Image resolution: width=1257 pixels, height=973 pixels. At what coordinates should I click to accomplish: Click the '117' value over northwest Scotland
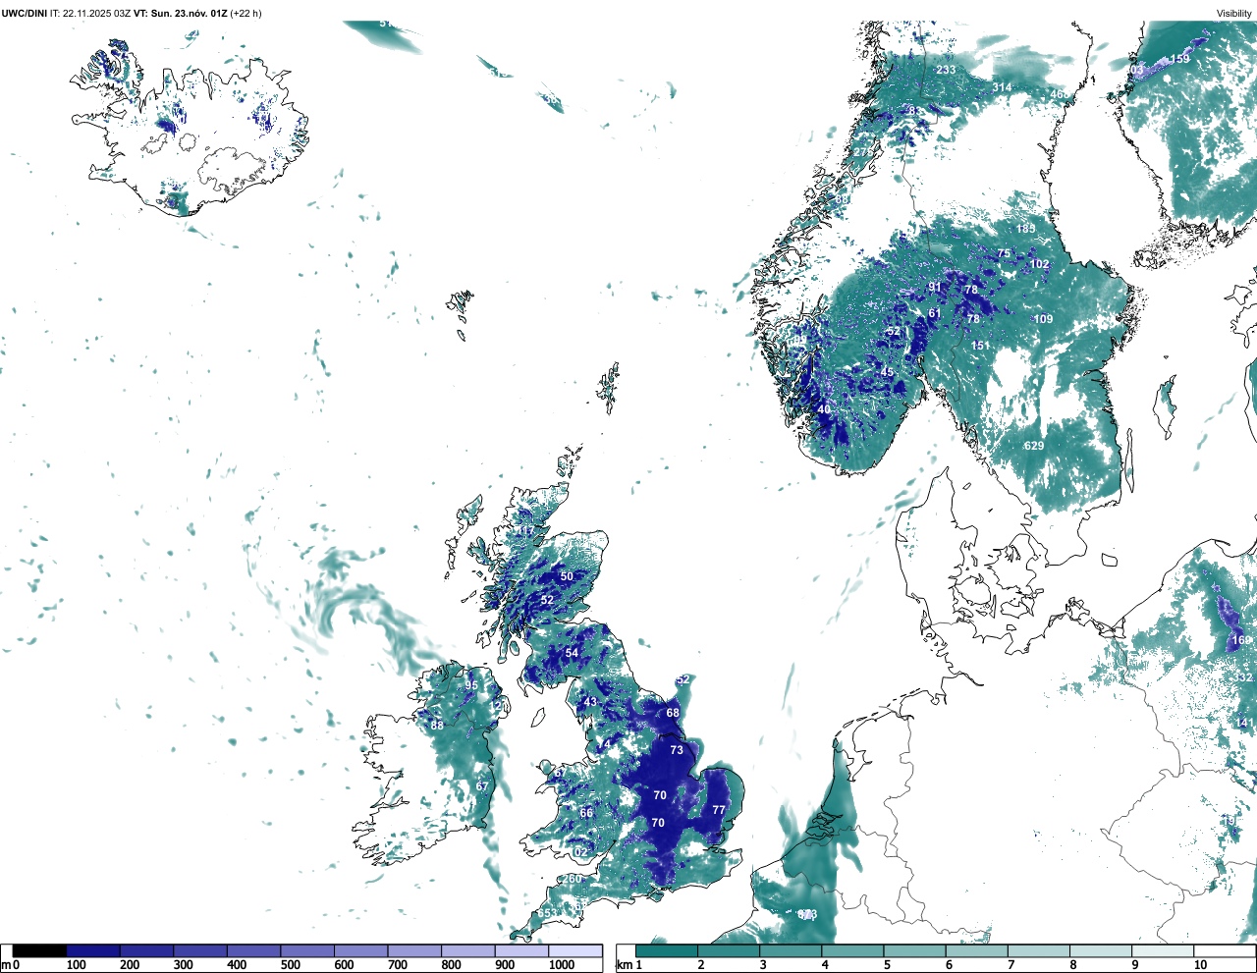(526, 531)
